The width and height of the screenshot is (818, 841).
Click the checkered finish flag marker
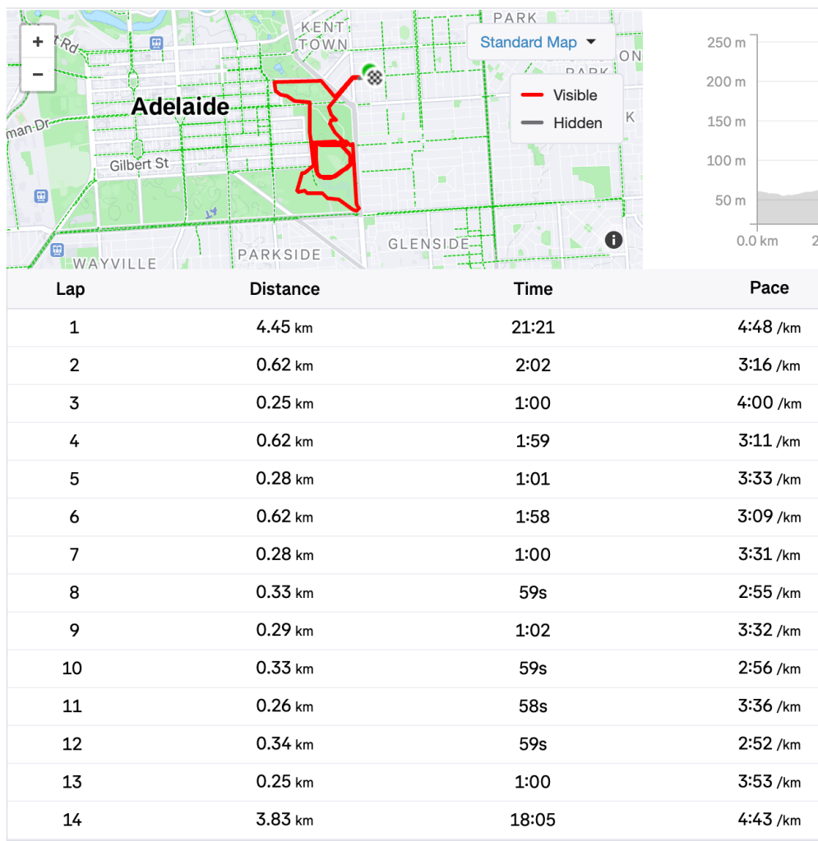tap(376, 77)
